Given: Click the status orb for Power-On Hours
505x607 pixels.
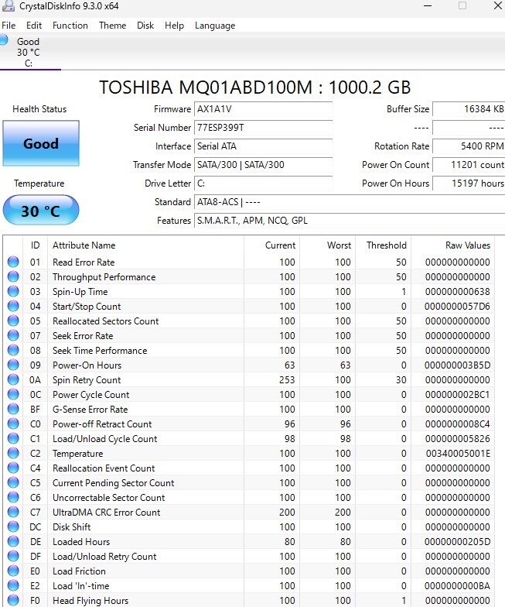Looking at the screenshot, I should pyautogui.click(x=13, y=365).
